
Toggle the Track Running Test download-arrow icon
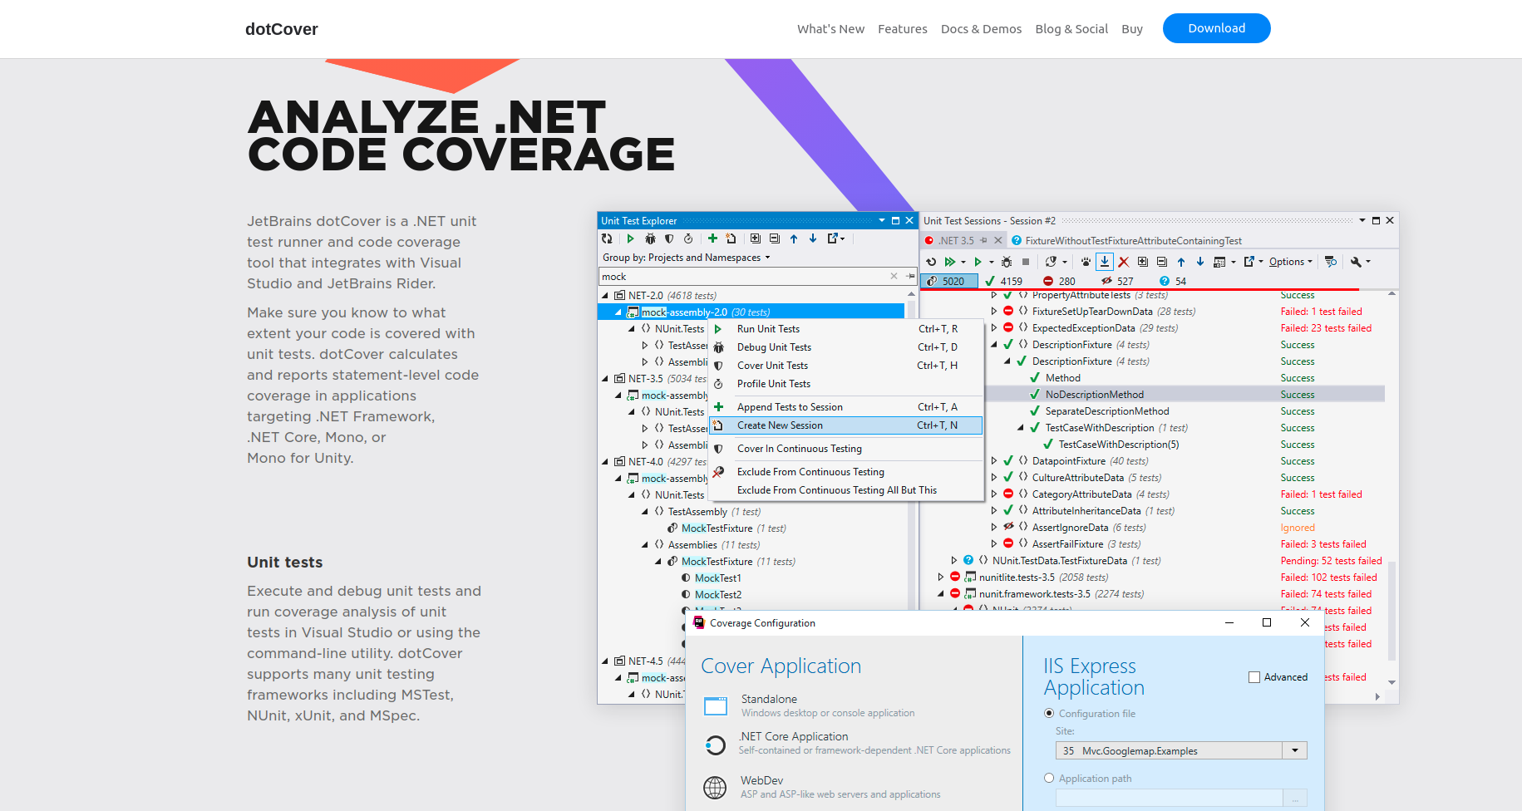(1105, 262)
